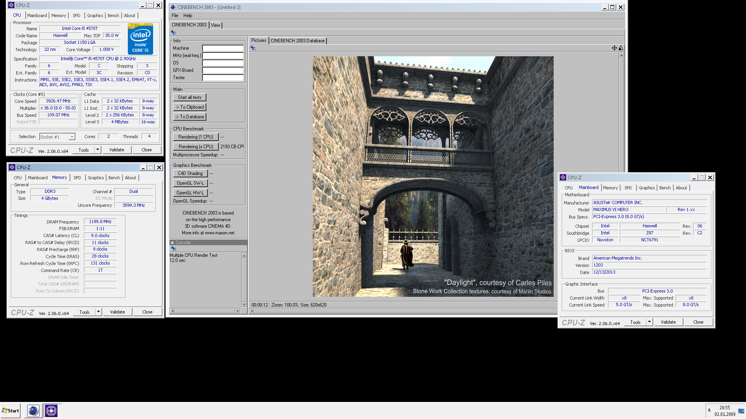Viewport: 746px width, 419px height.
Task: Click the MAXIMUS VI HERO model field
Action: [628, 209]
